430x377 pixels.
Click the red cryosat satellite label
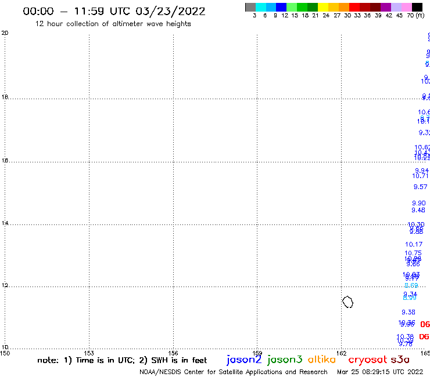click(368, 360)
